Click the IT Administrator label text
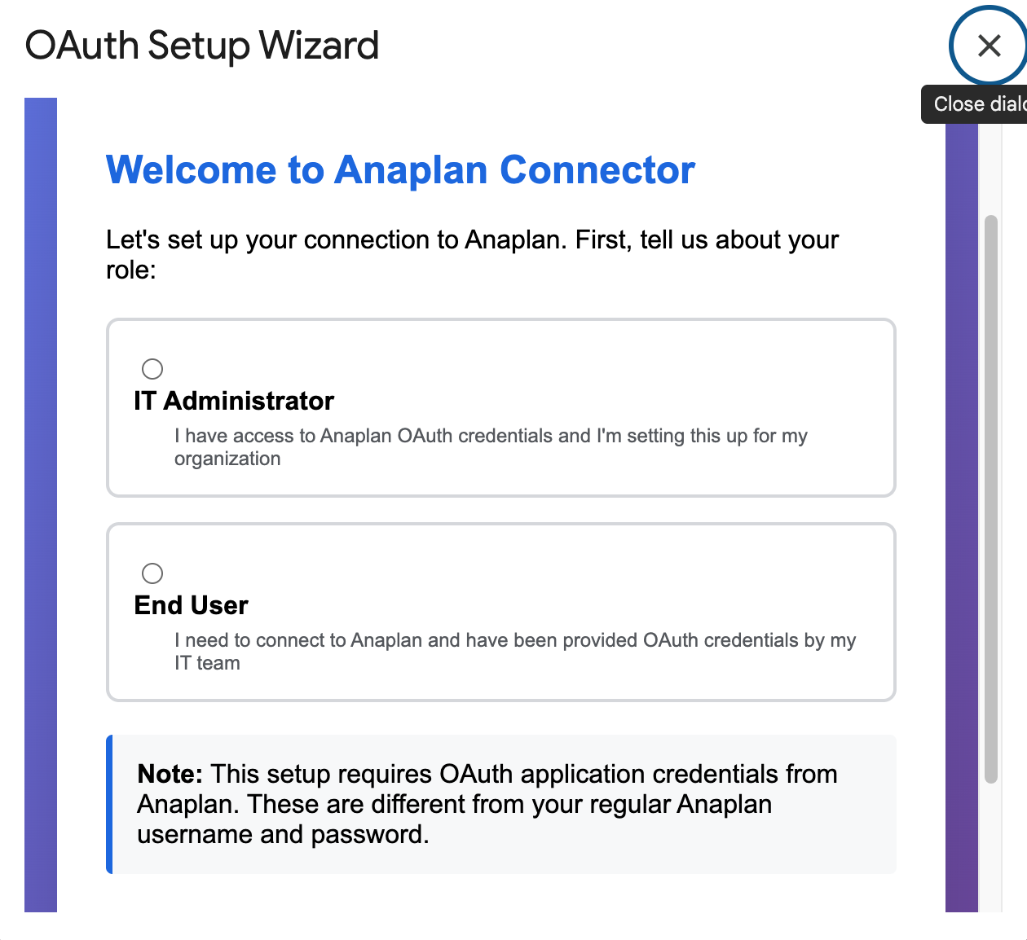Viewport: 1027px width, 940px height. tap(234, 400)
